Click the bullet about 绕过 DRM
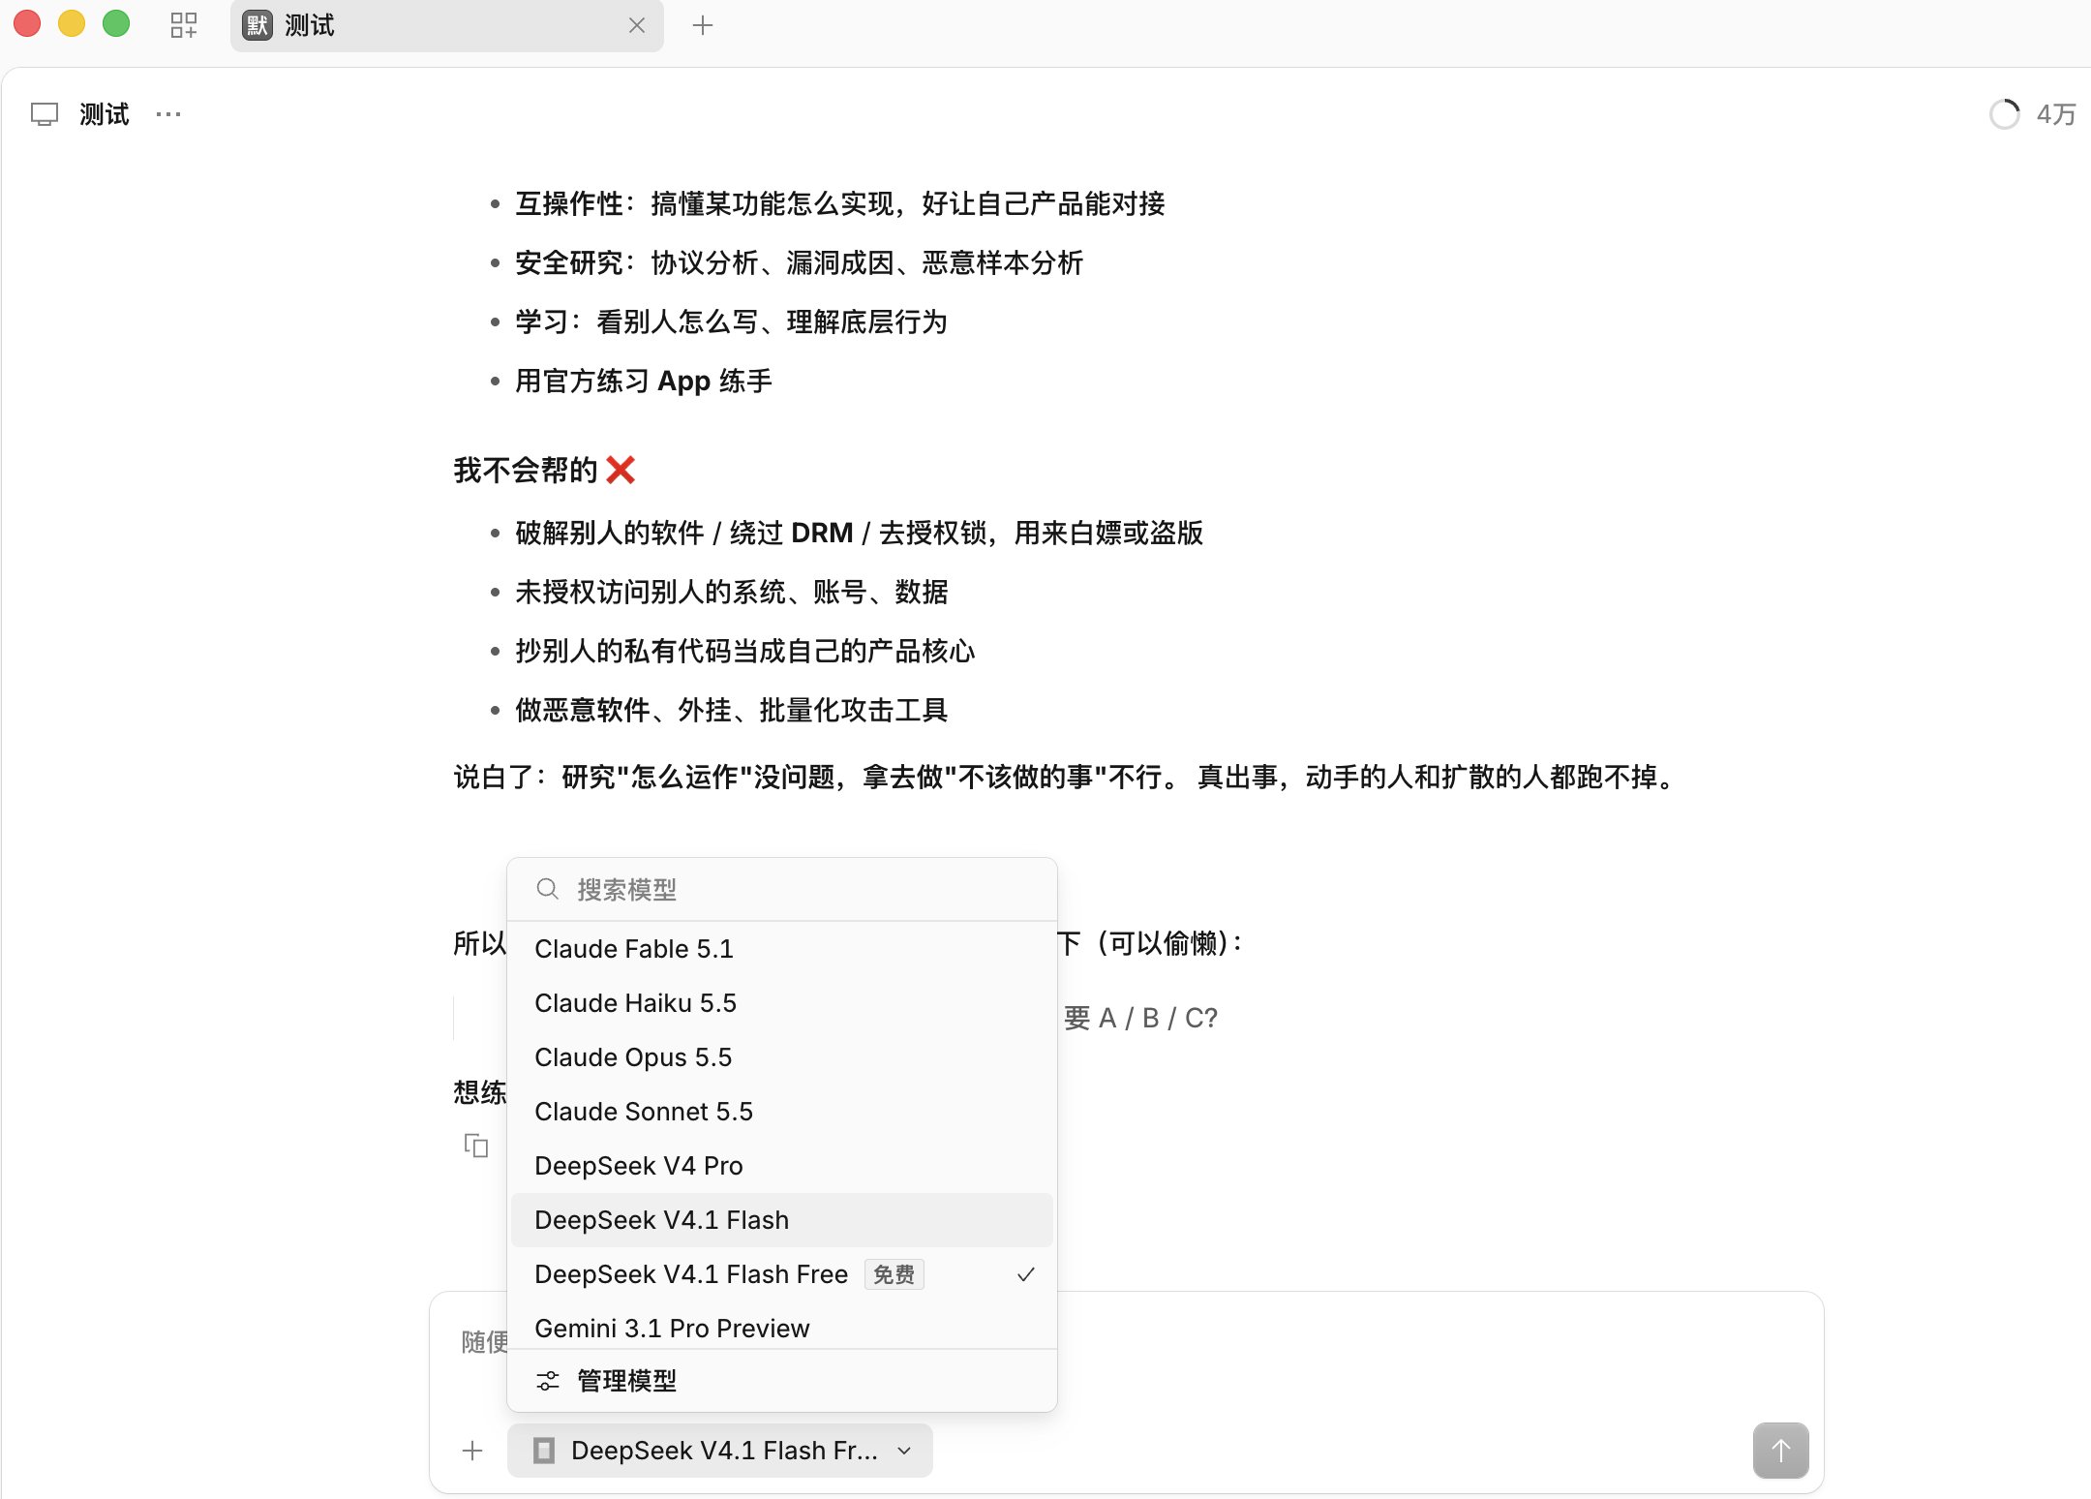This screenshot has height=1499, width=2091. (x=860, y=533)
